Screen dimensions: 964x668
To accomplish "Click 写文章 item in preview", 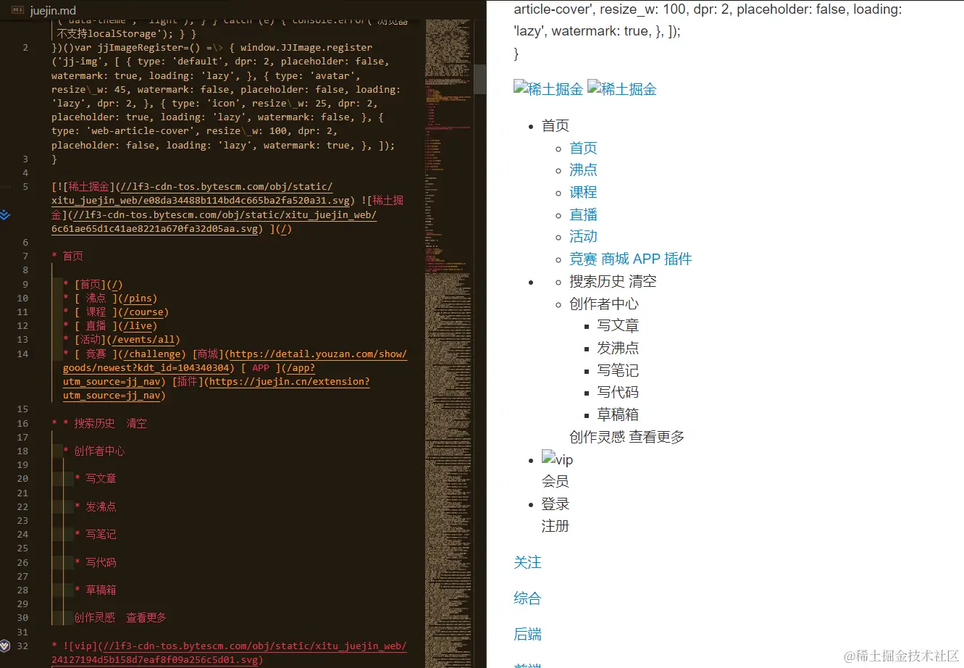I will tap(618, 325).
